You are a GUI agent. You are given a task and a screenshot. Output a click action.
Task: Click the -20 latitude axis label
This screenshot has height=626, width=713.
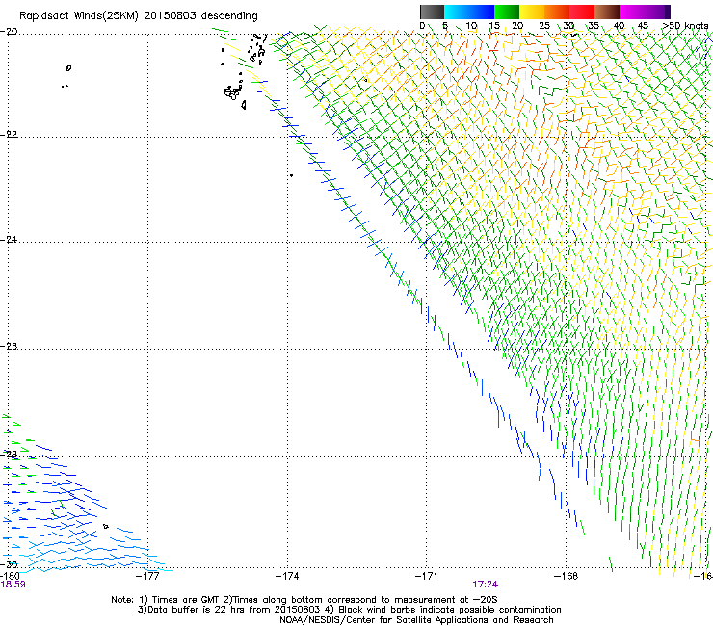point(9,32)
